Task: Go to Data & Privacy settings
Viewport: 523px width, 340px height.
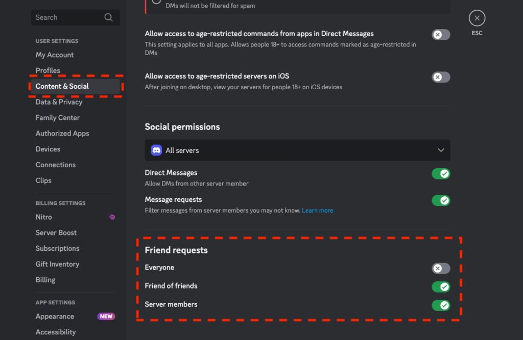Action: pos(59,102)
